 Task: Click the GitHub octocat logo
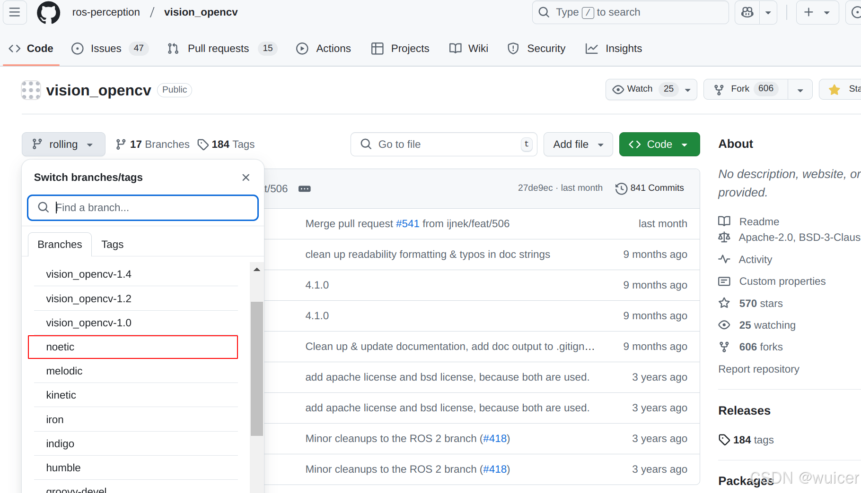tap(49, 12)
